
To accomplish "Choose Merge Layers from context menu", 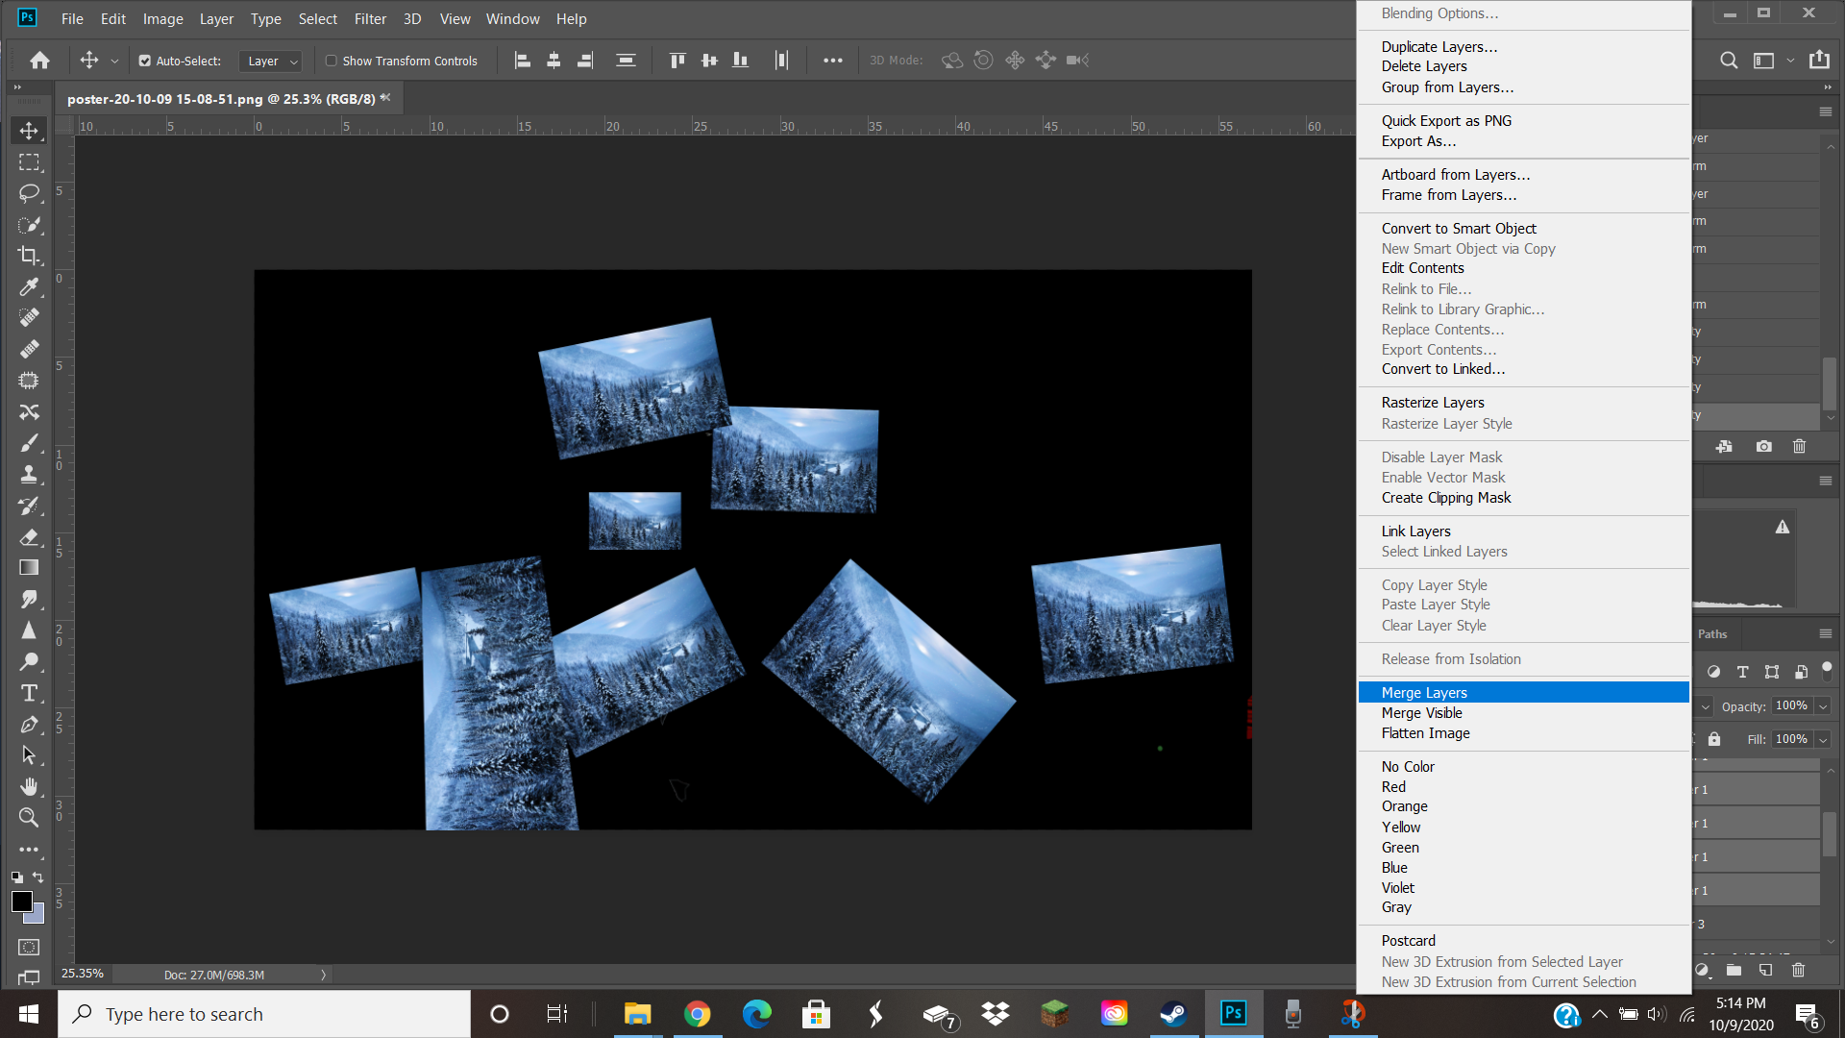I will (1424, 693).
